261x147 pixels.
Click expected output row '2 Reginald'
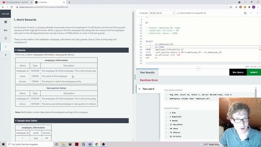click(175, 117)
